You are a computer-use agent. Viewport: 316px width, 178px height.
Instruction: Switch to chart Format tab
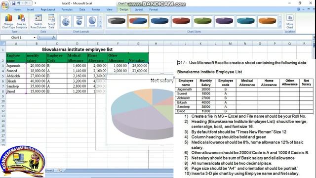pyautogui.click(x=154, y=9)
